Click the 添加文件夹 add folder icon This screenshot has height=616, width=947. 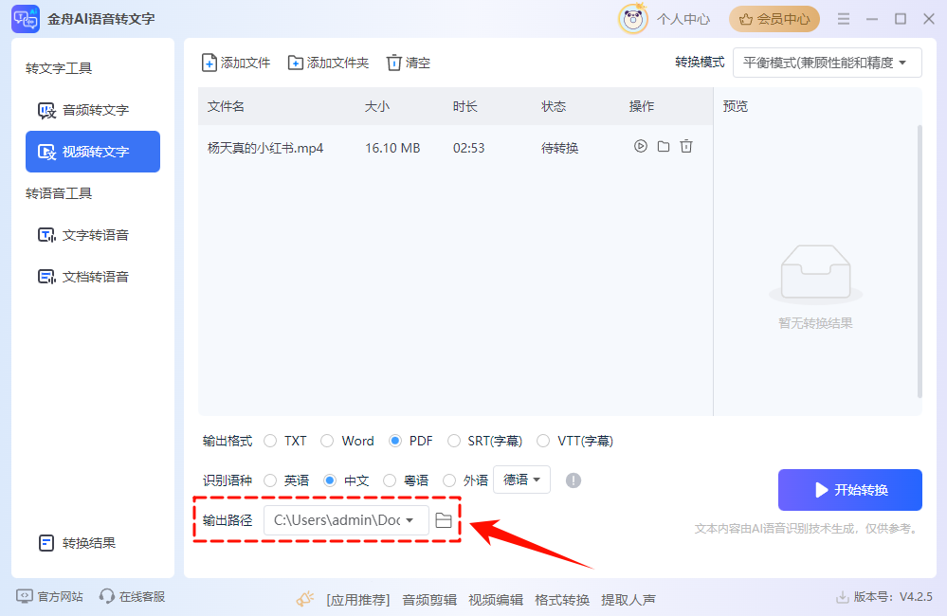pyautogui.click(x=297, y=62)
